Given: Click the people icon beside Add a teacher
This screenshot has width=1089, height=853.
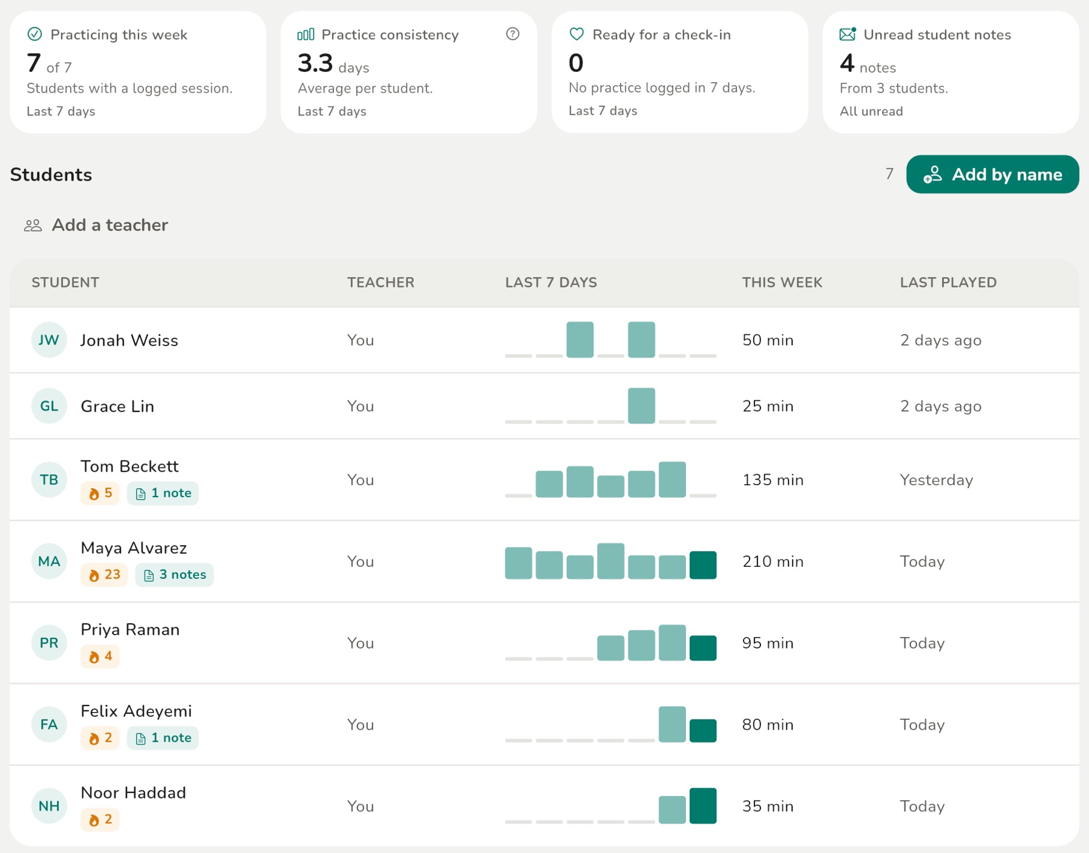Looking at the screenshot, I should (x=33, y=226).
